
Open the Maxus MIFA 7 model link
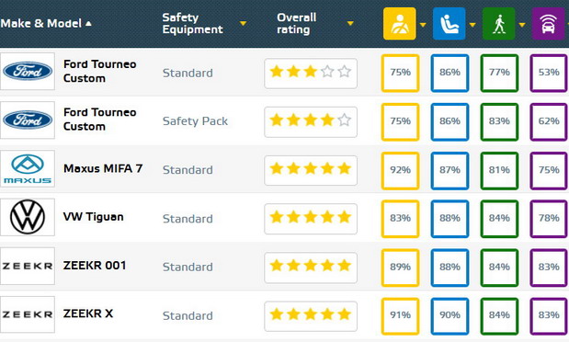tap(103, 168)
